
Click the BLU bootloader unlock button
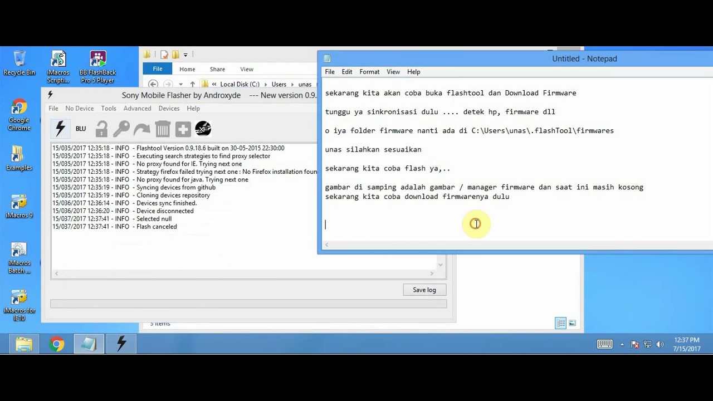pos(81,129)
